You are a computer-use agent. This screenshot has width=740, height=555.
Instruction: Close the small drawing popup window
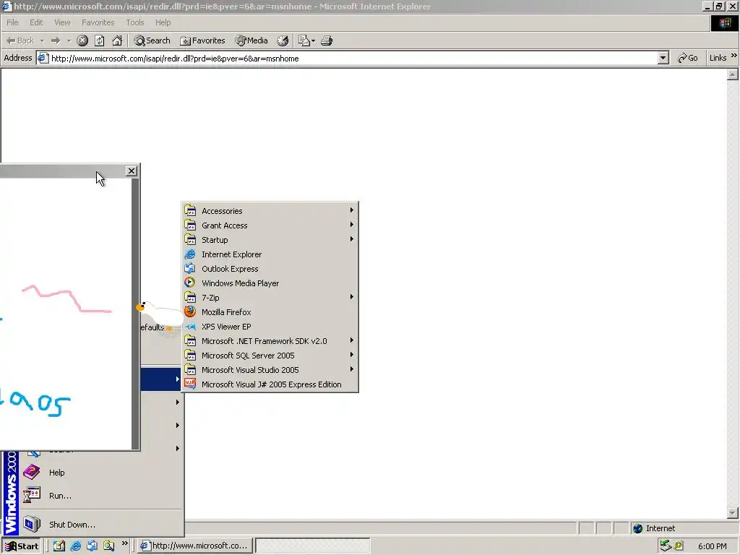132,171
